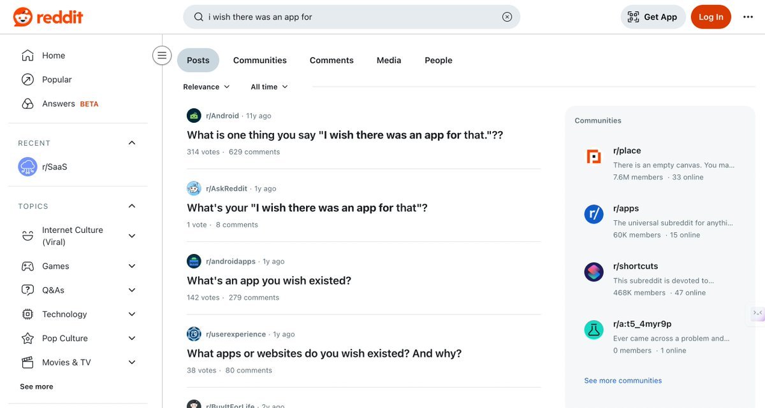Click the r/AskReddit avatar icon
The height and width of the screenshot is (408, 765).
pos(194,188)
